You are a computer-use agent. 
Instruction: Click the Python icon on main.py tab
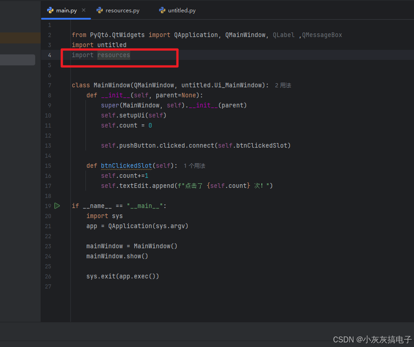[50, 10]
